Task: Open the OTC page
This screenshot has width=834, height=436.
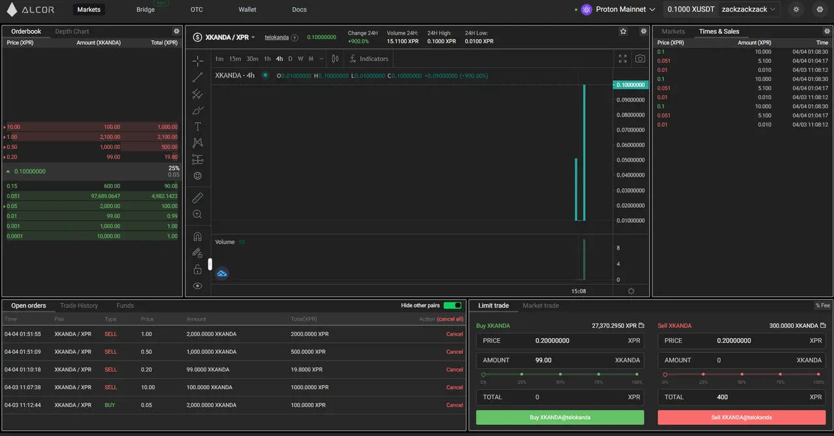Action: [197, 10]
